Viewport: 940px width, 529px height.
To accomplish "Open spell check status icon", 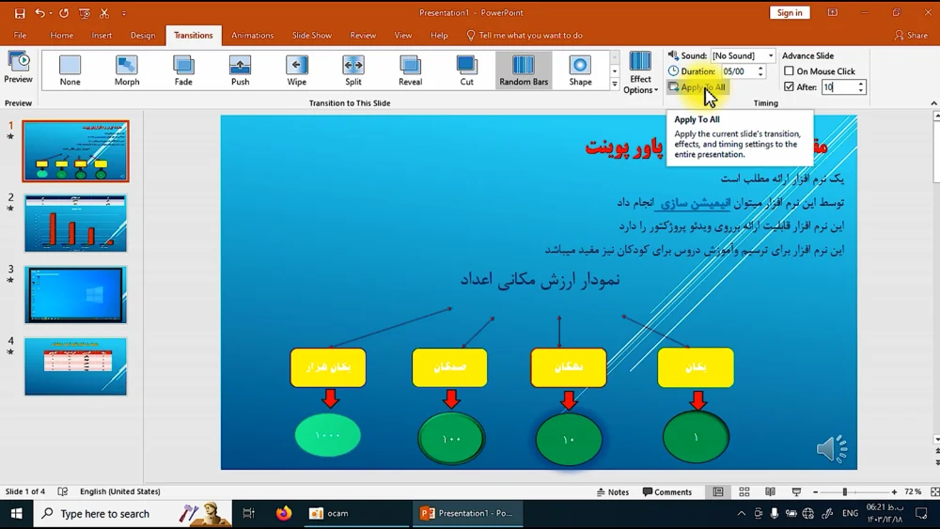I will [62, 491].
